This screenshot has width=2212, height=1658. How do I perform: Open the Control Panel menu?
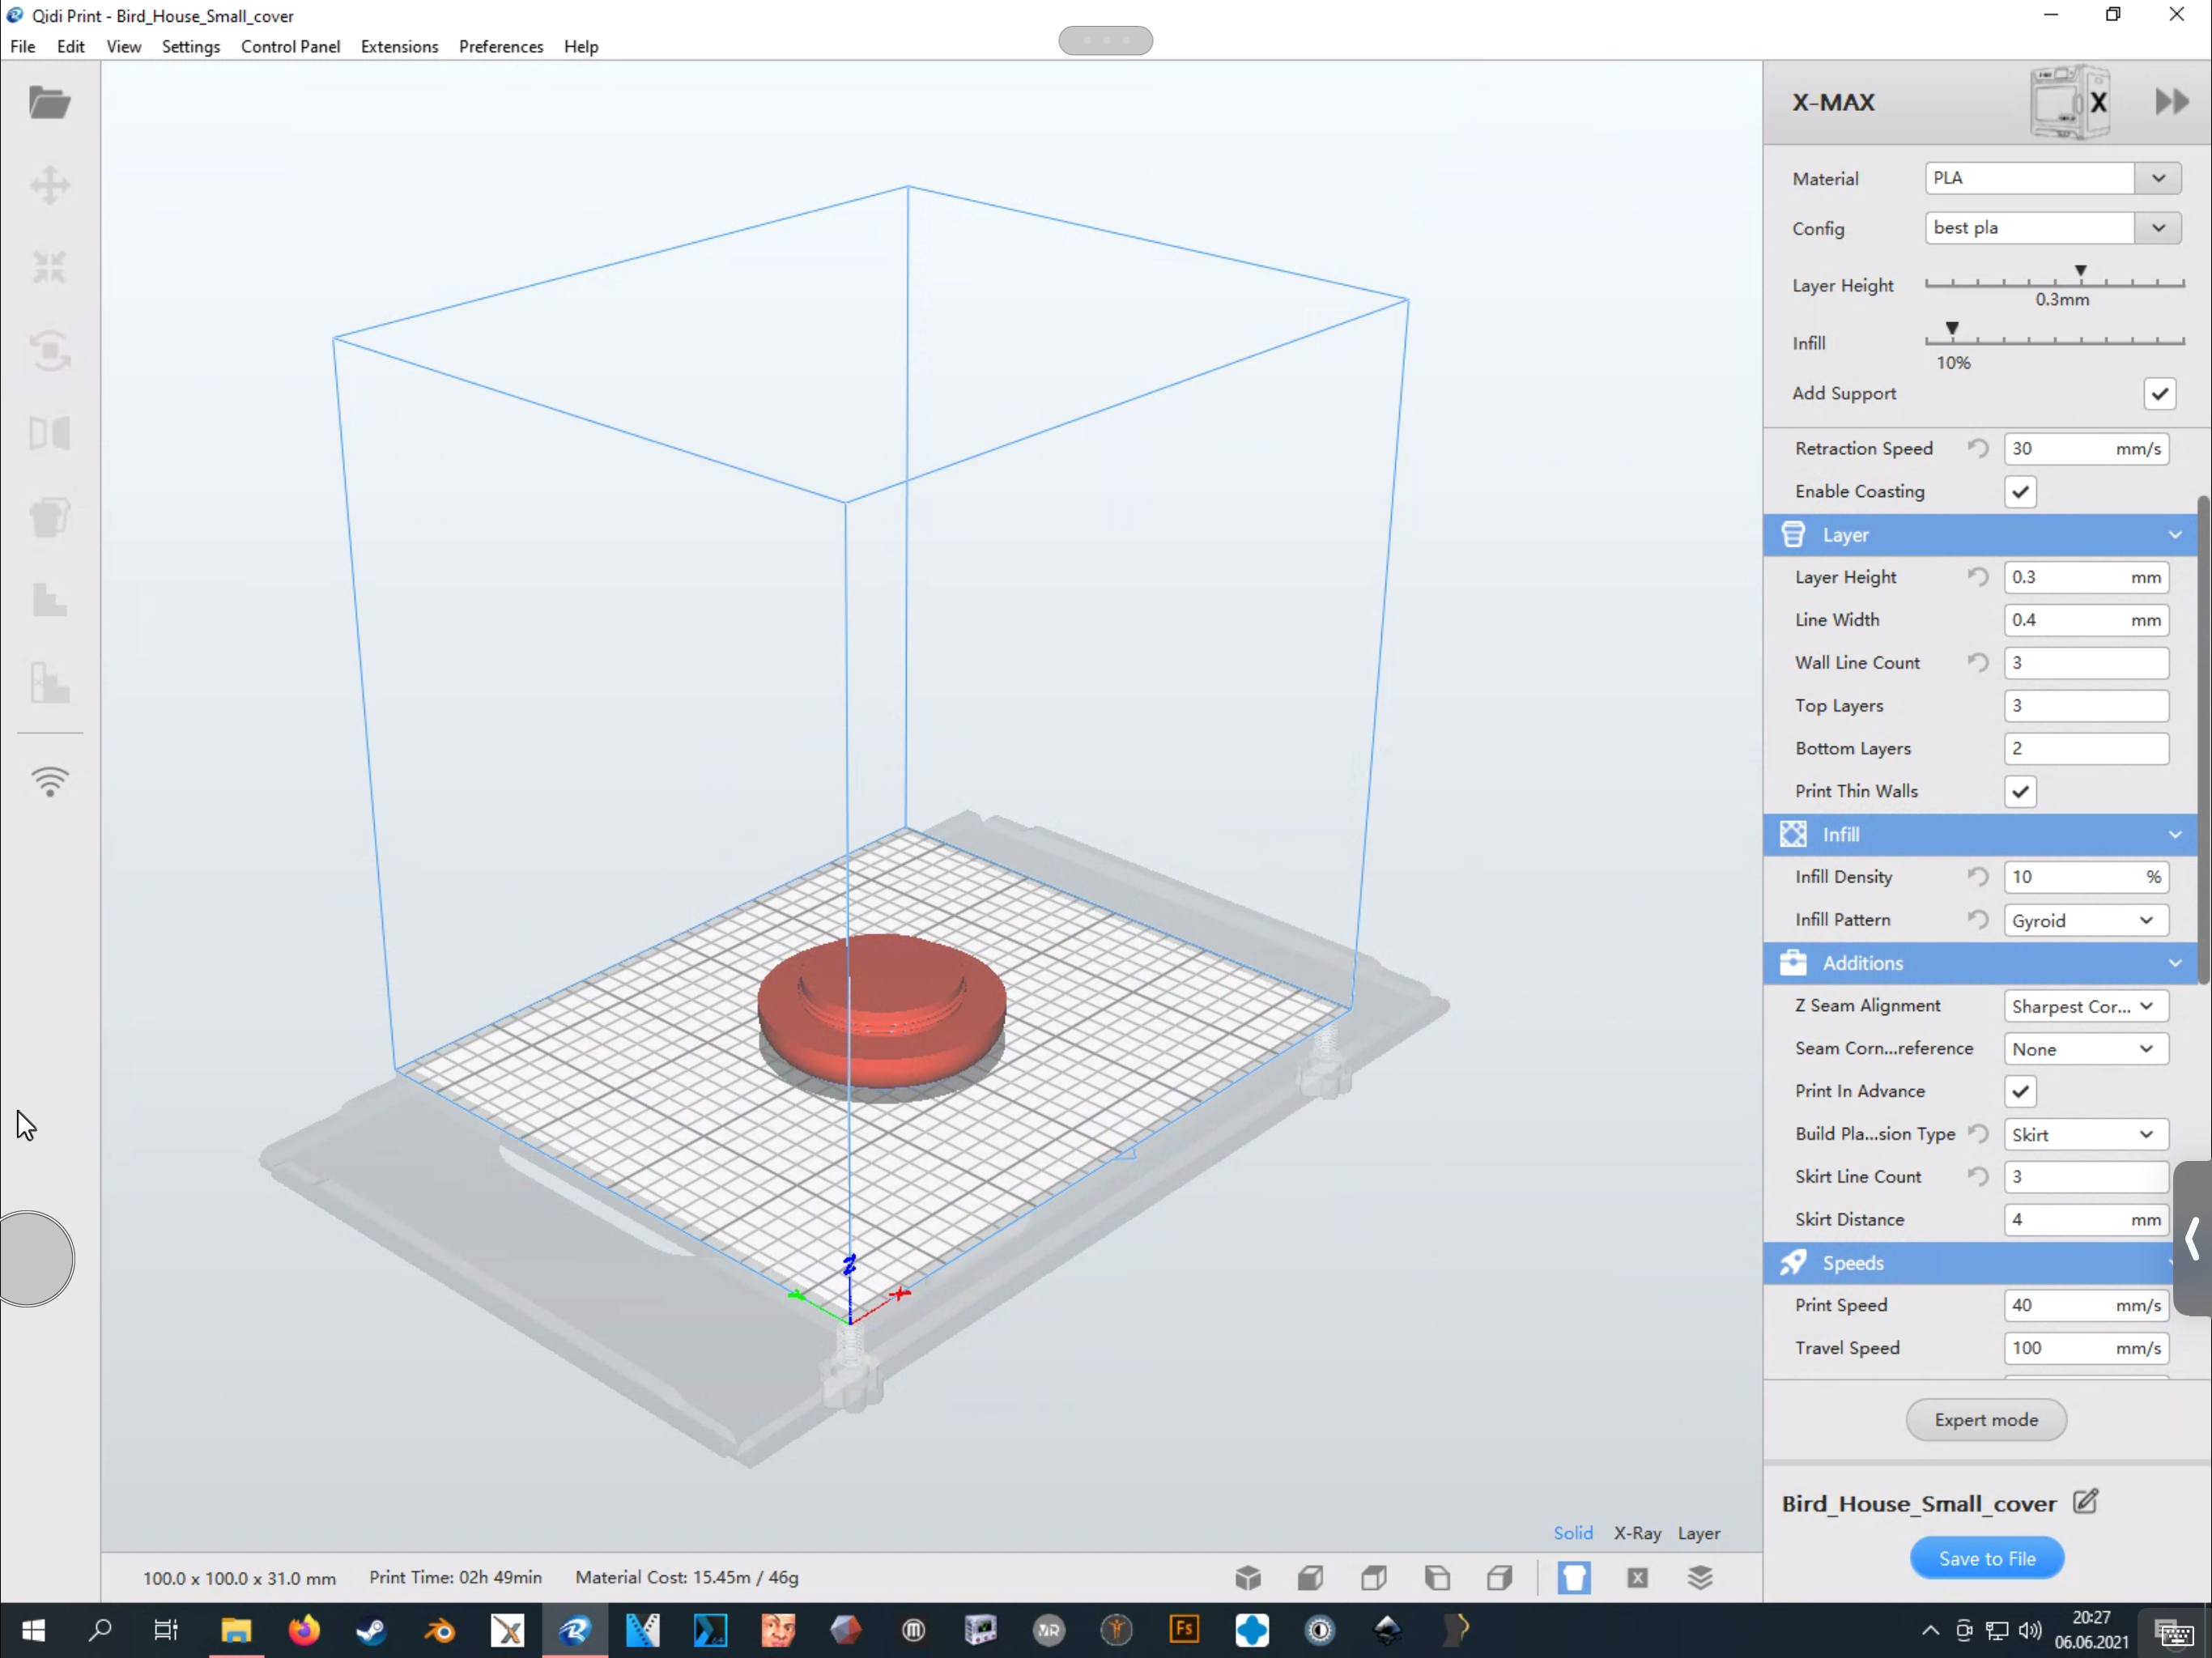[x=290, y=46]
